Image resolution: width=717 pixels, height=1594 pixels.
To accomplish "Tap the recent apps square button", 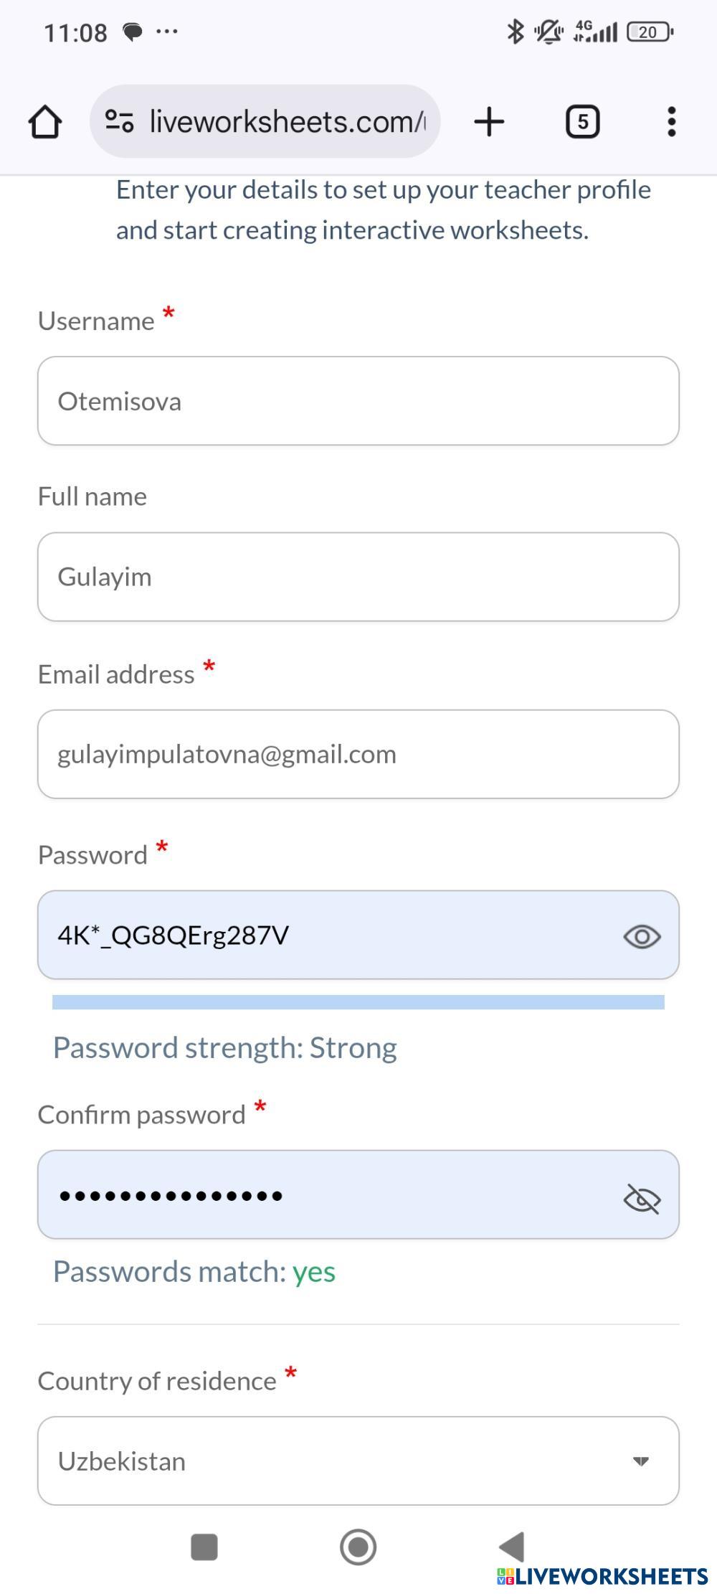I will pos(204,1547).
